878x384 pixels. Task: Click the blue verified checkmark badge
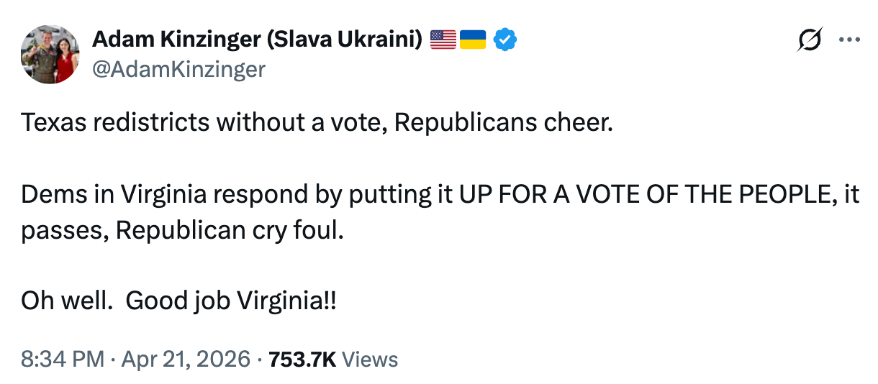(504, 40)
